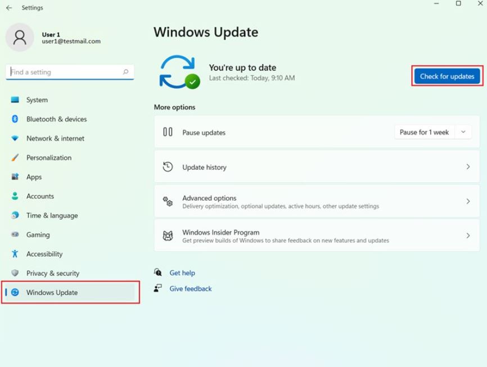Open the System settings category

coord(37,100)
